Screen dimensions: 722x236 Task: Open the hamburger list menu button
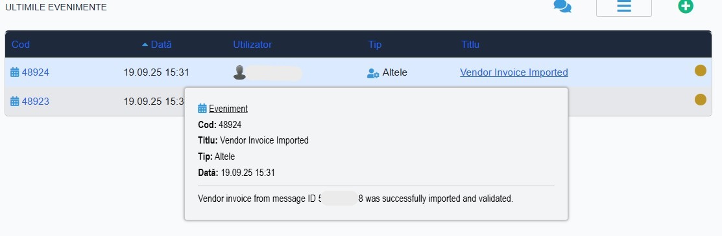[623, 7]
